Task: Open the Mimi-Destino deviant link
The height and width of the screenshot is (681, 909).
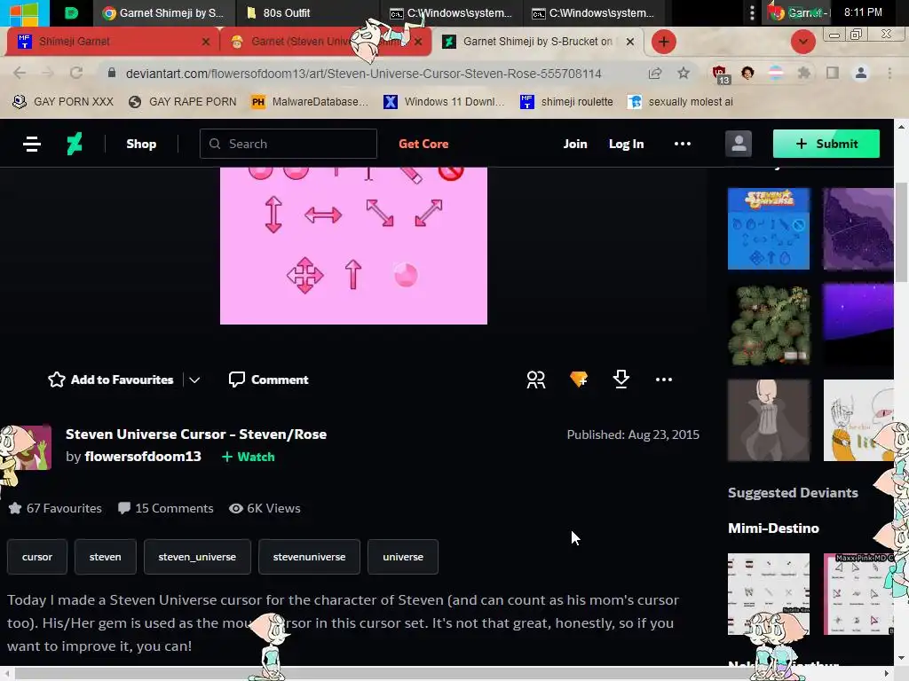Action: pyautogui.click(x=773, y=528)
